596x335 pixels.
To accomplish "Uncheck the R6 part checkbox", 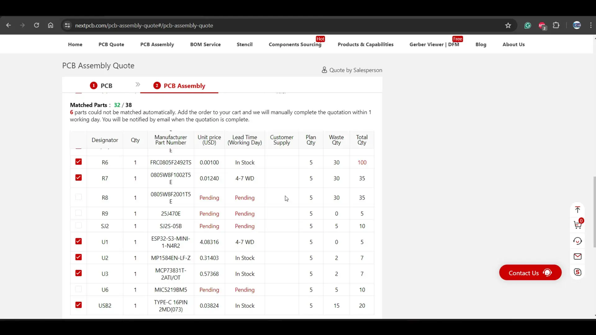I will pos(79,162).
